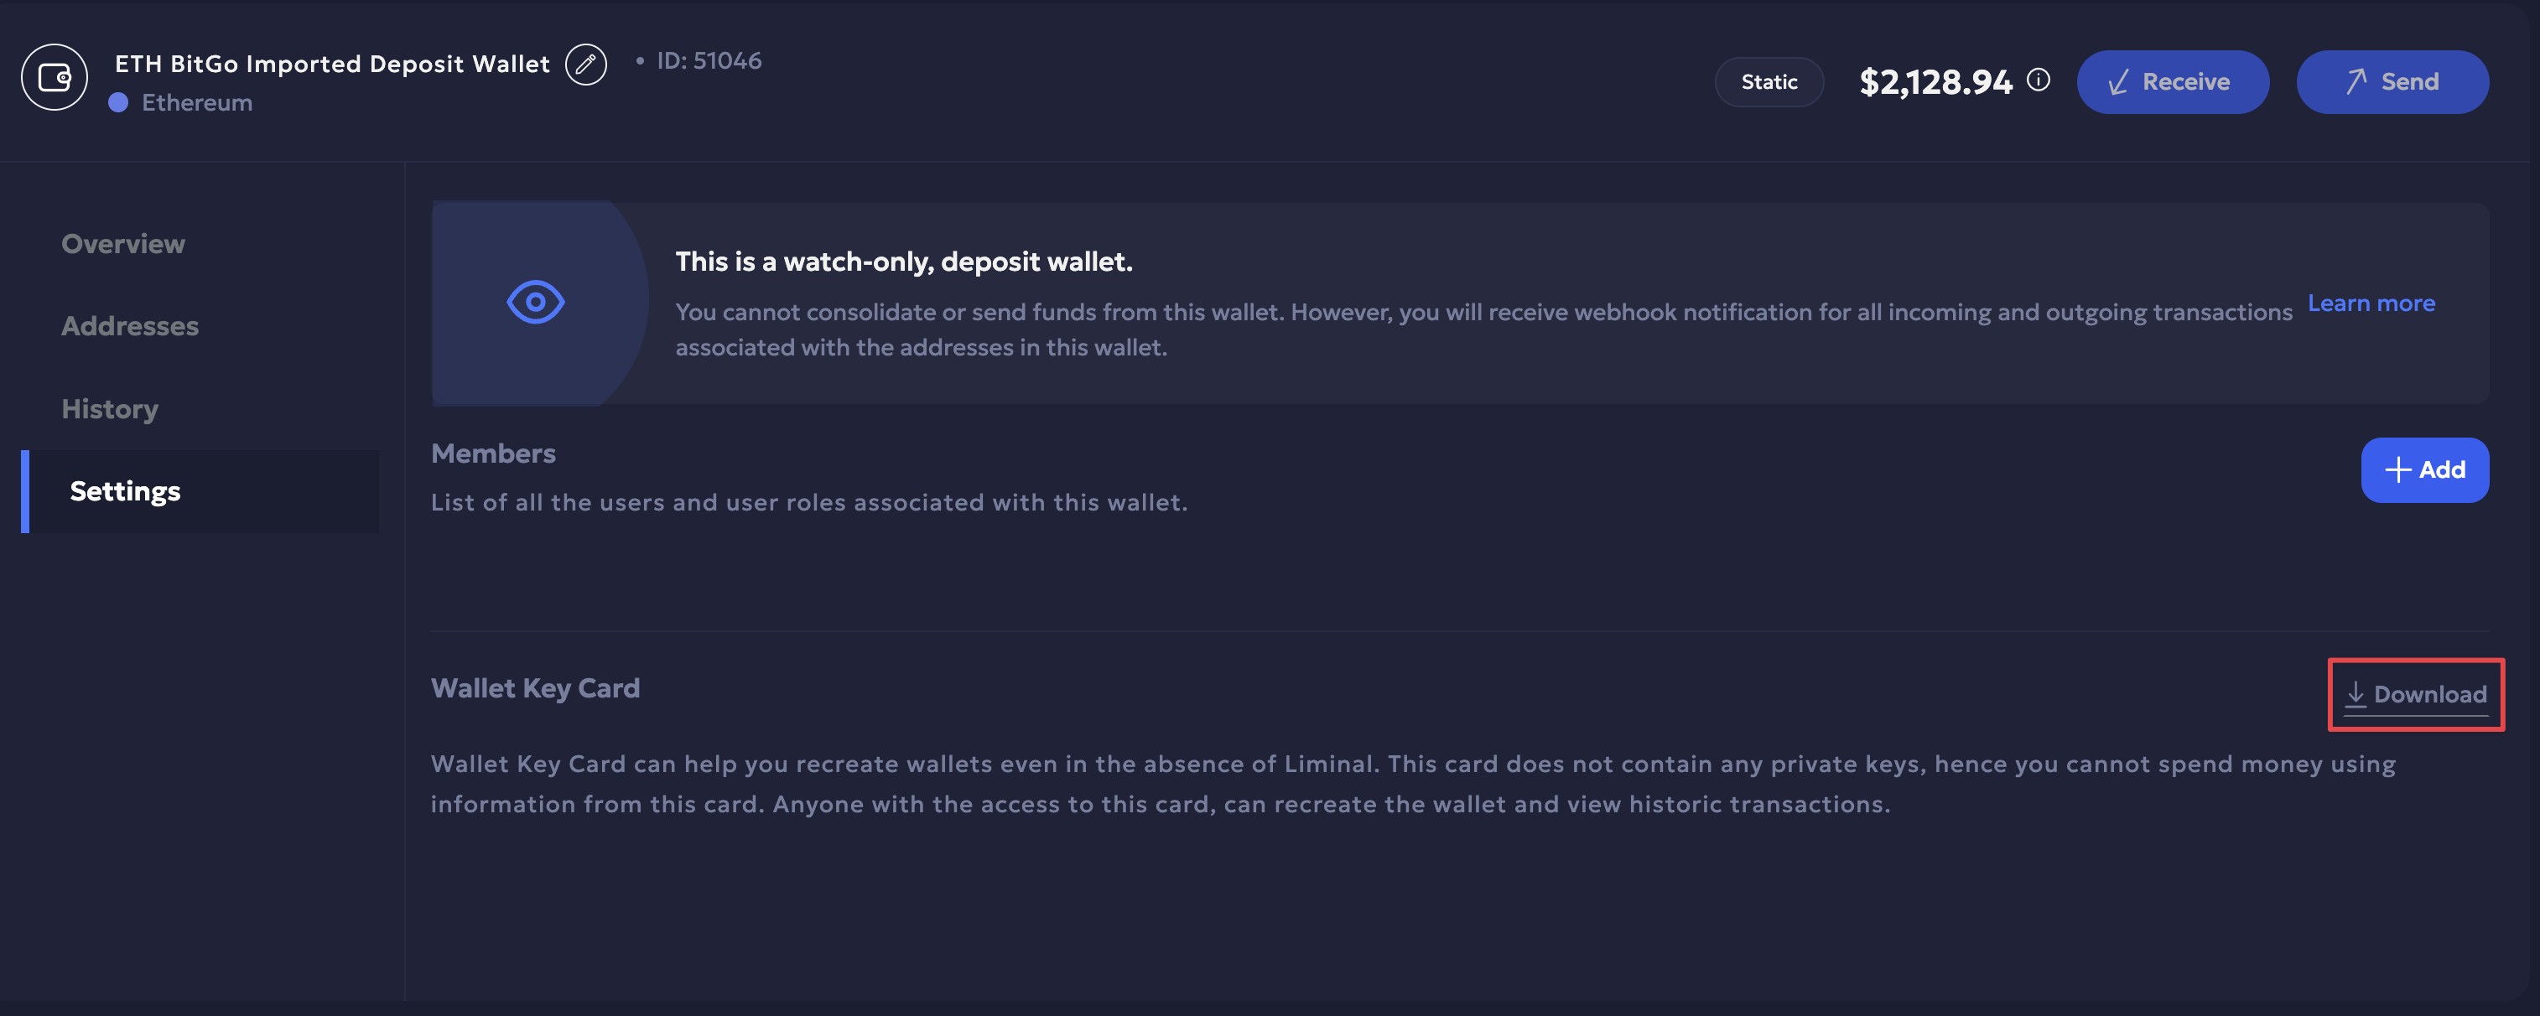Open the Overview tab
Image resolution: width=2540 pixels, height=1016 pixels.
(123, 243)
